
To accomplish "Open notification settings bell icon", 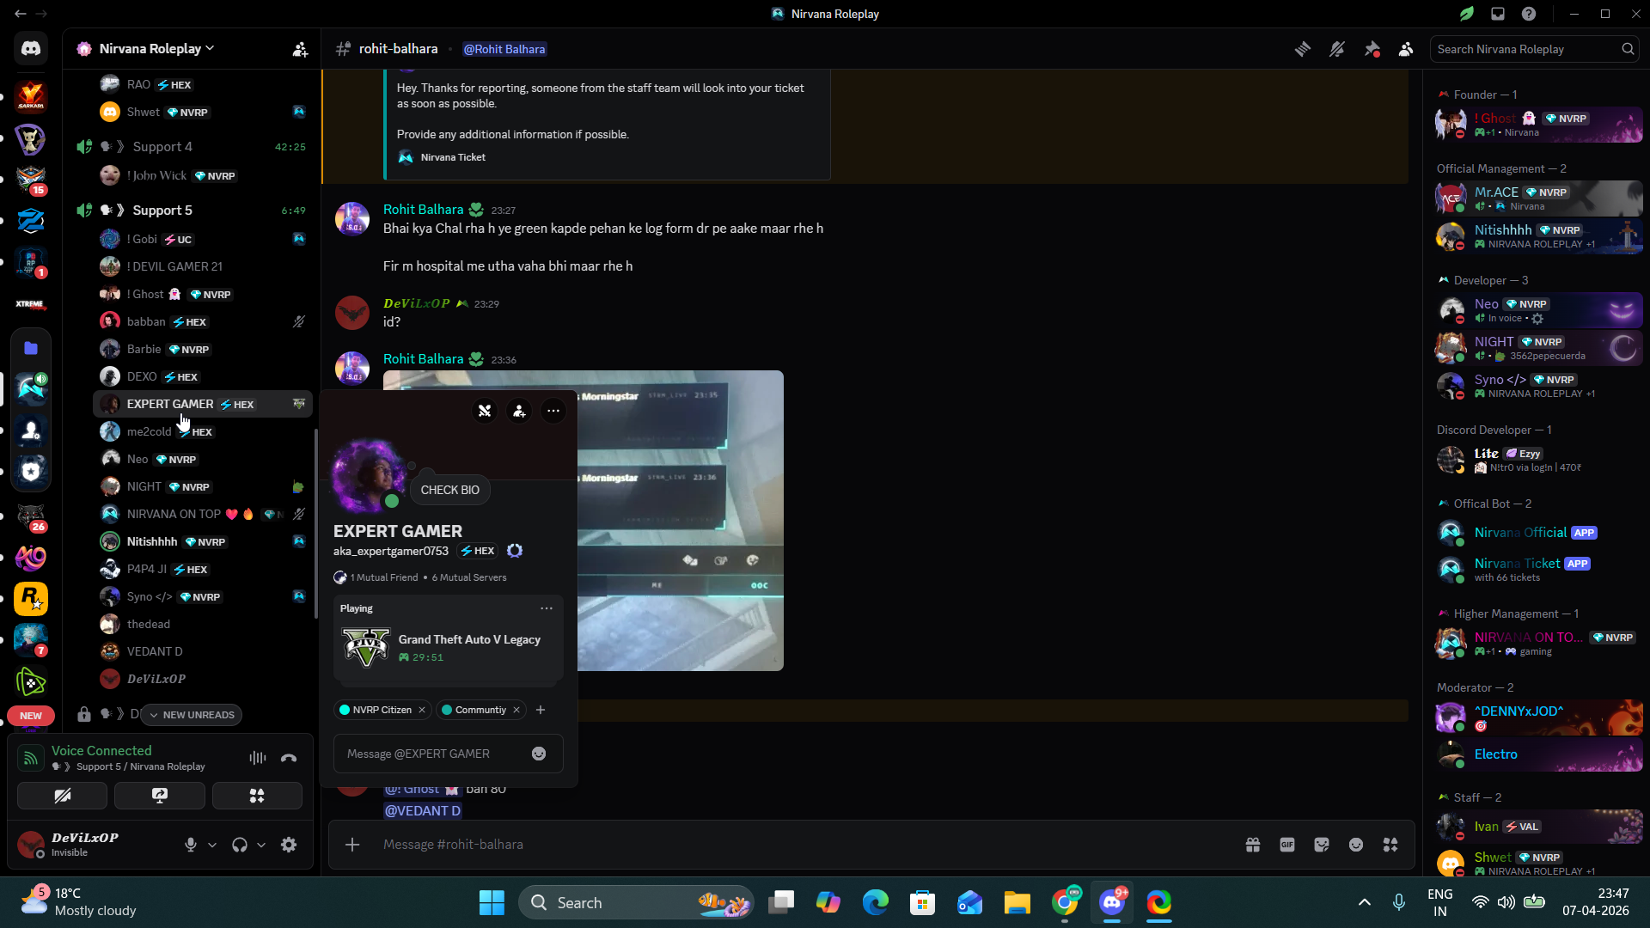I will pyautogui.click(x=1337, y=49).
